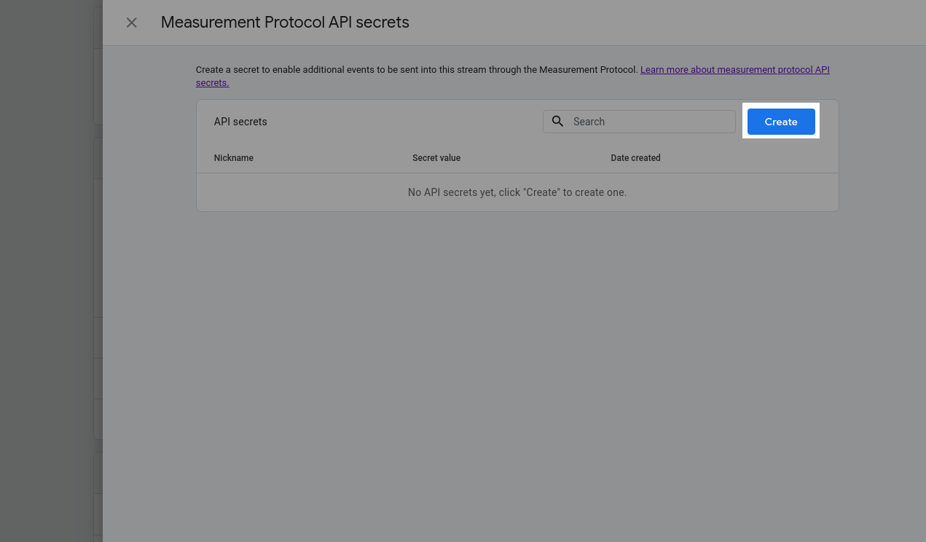Screen dimensions: 926x542
Task: Close the Measurement Protocol API secrets panel
Action: pos(132,23)
